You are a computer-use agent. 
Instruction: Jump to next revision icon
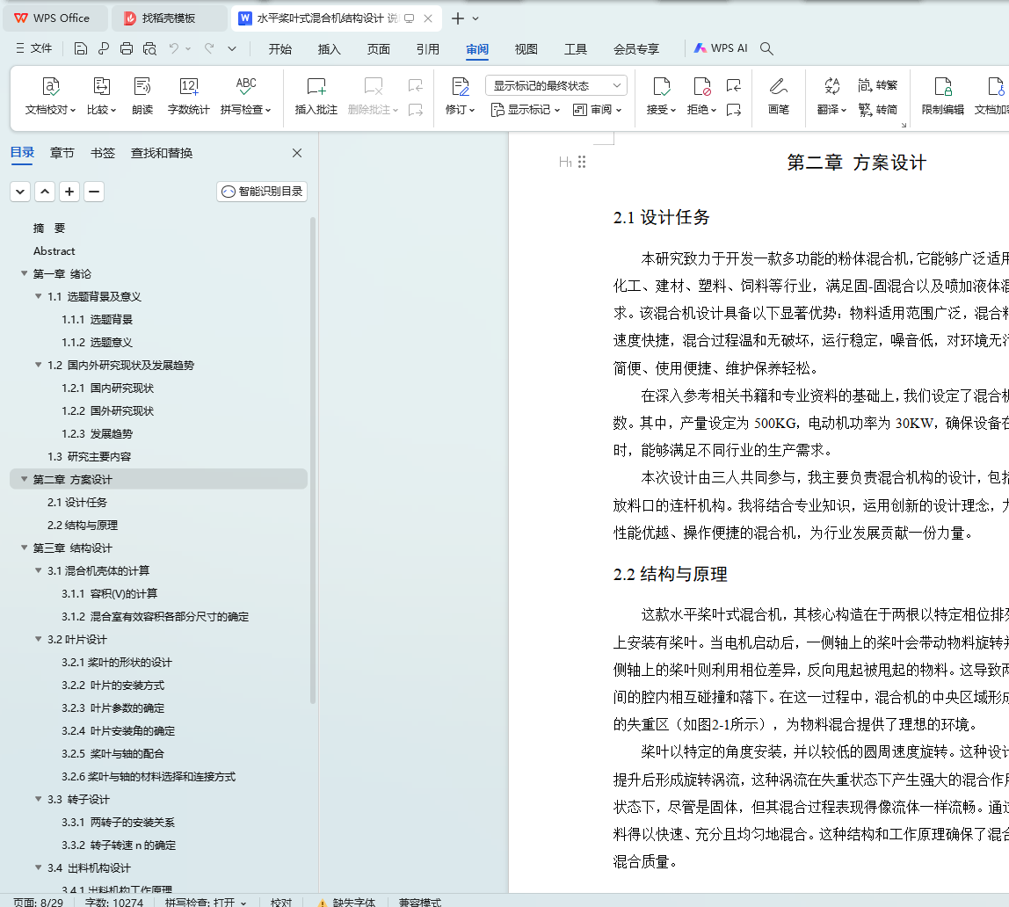pyautogui.click(x=734, y=110)
